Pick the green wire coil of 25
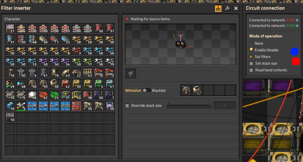The height and width of the screenshot is (162, 303). (54, 95)
